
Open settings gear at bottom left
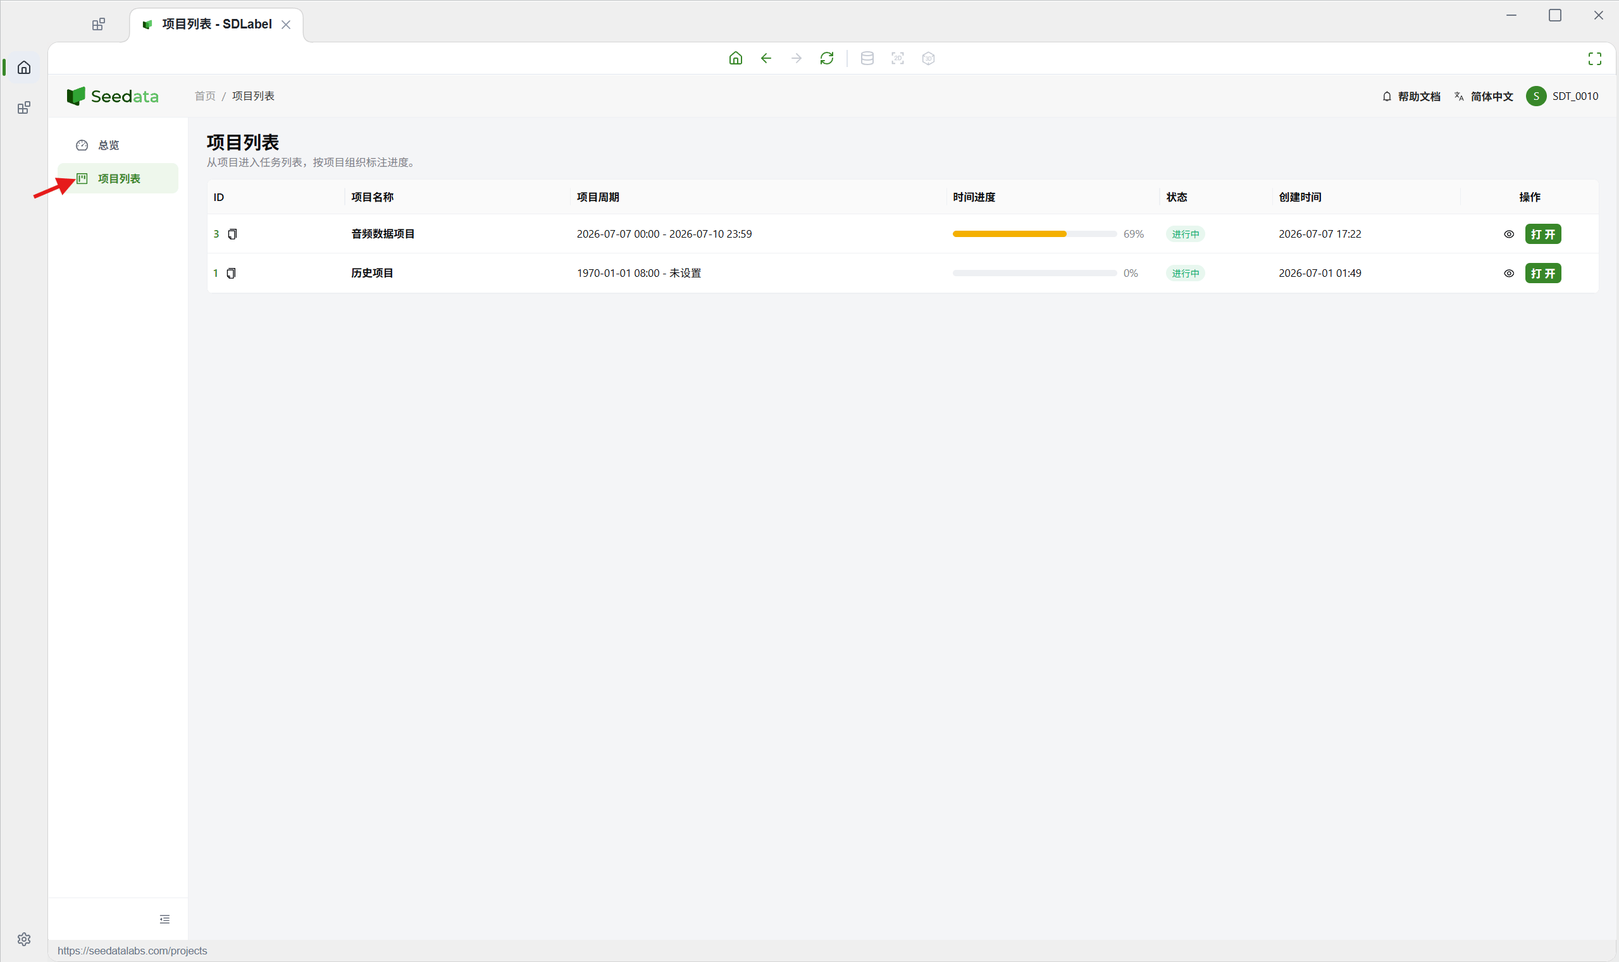coord(24,939)
